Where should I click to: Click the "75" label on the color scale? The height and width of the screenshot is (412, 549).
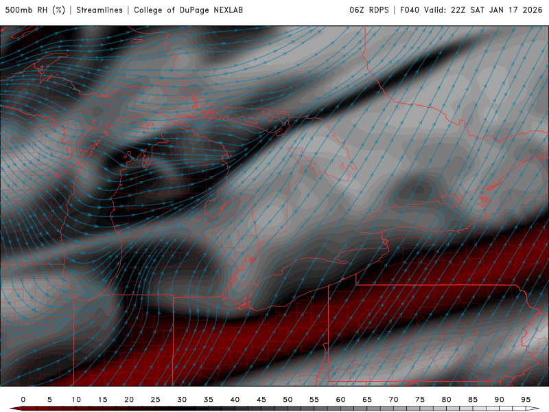(x=420, y=400)
